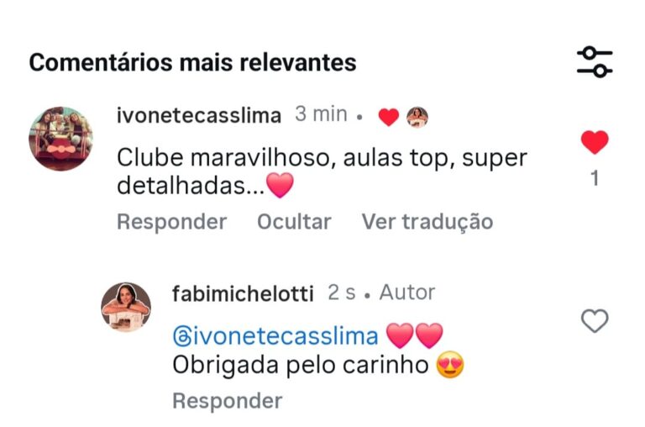Show translation with Ver tradução

click(427, 223)
